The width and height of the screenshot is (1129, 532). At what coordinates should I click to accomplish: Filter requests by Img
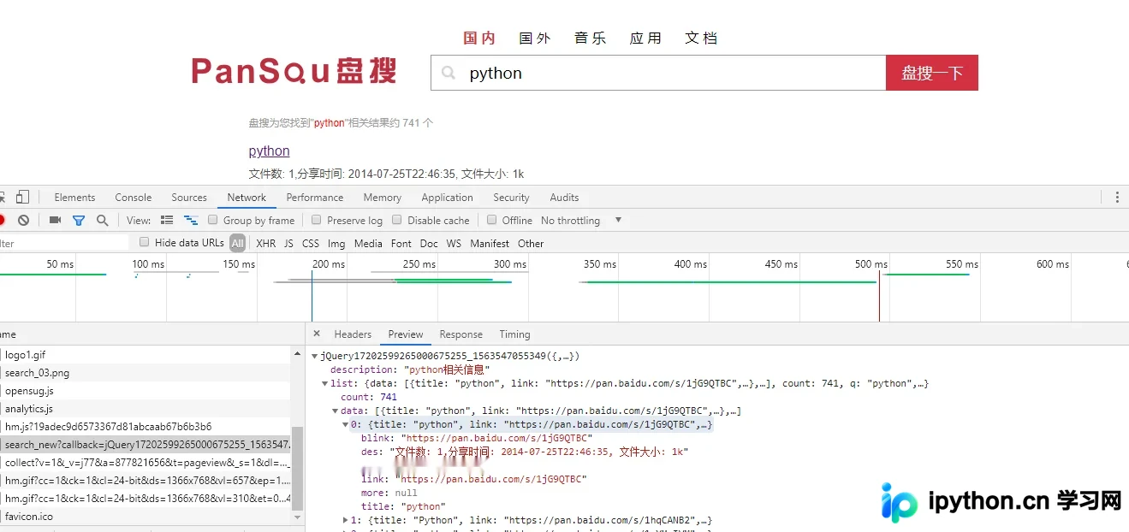click(336, 243)
